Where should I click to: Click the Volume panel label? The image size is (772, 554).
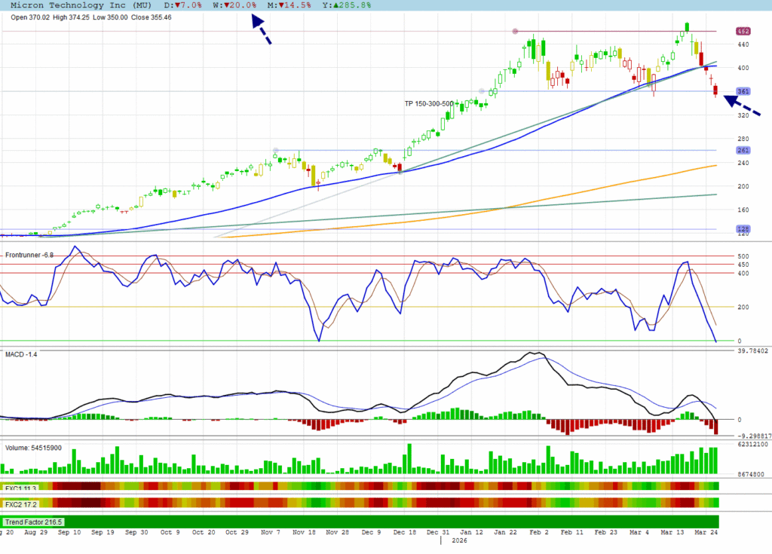34,447
